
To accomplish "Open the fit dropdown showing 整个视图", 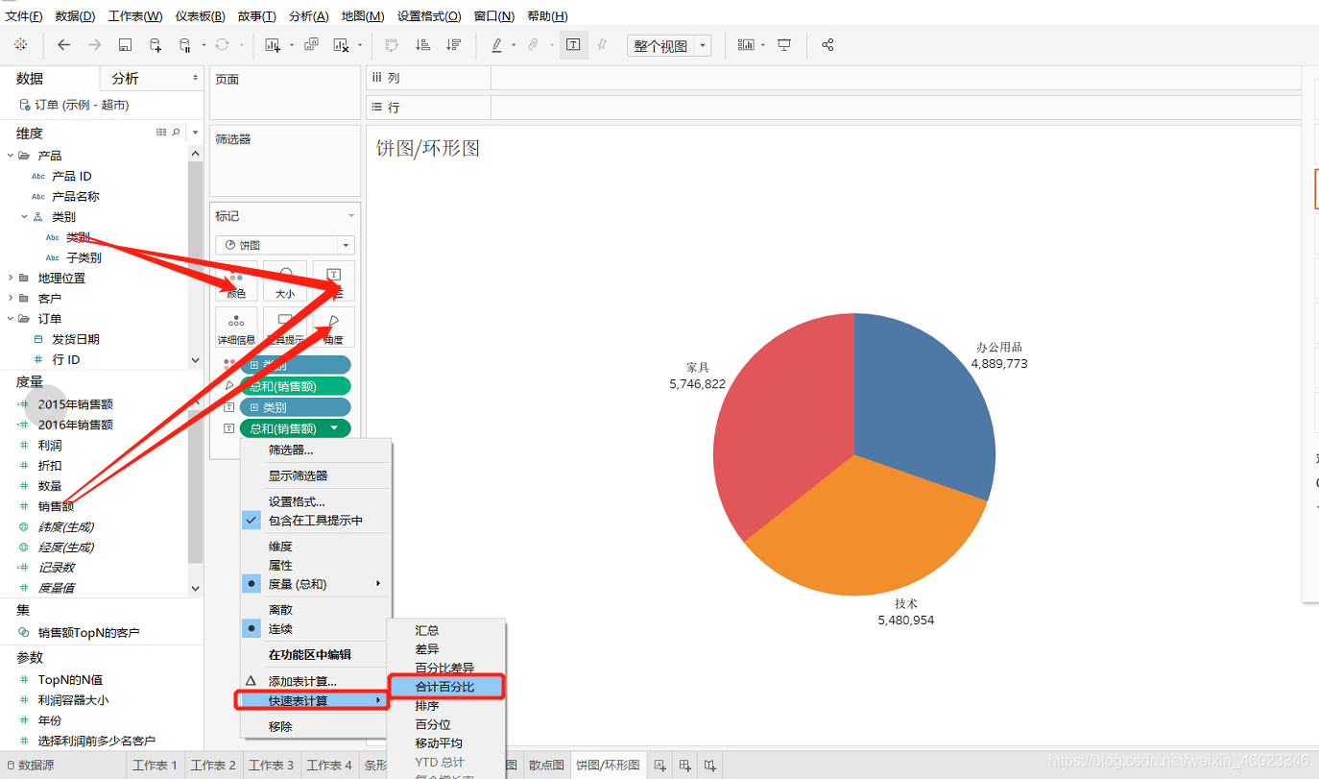I will pyautogui.click(x=668, y=45).
